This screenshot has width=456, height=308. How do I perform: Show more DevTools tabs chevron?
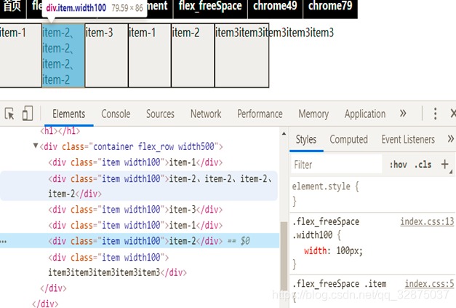pyautogui.click(x=403, y=114)
